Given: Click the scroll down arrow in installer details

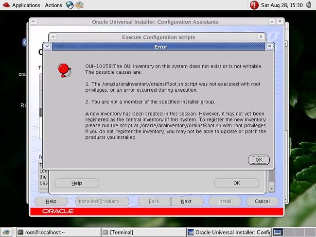Looking at the screenshot, I should (x=271, y=189).
